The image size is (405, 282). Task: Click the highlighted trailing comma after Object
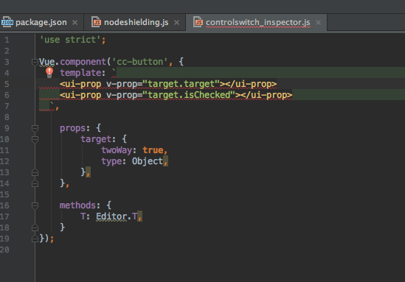click(165, 161)
